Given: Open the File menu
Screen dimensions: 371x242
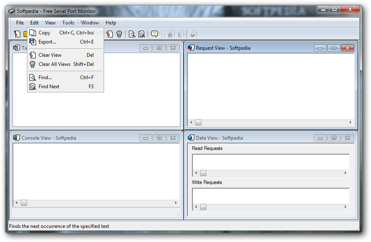Looking at the screenshot, I should 20,23.
